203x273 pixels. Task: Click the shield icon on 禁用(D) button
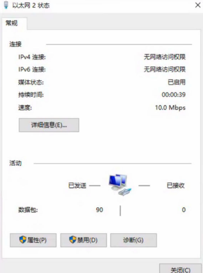point(73,240)
